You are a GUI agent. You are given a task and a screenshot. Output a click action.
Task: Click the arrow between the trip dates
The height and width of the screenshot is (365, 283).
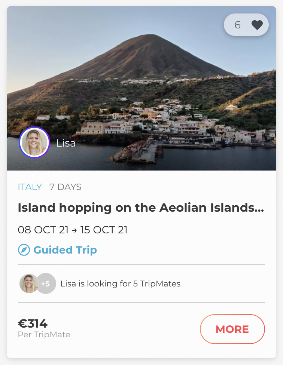coord(74,230)
